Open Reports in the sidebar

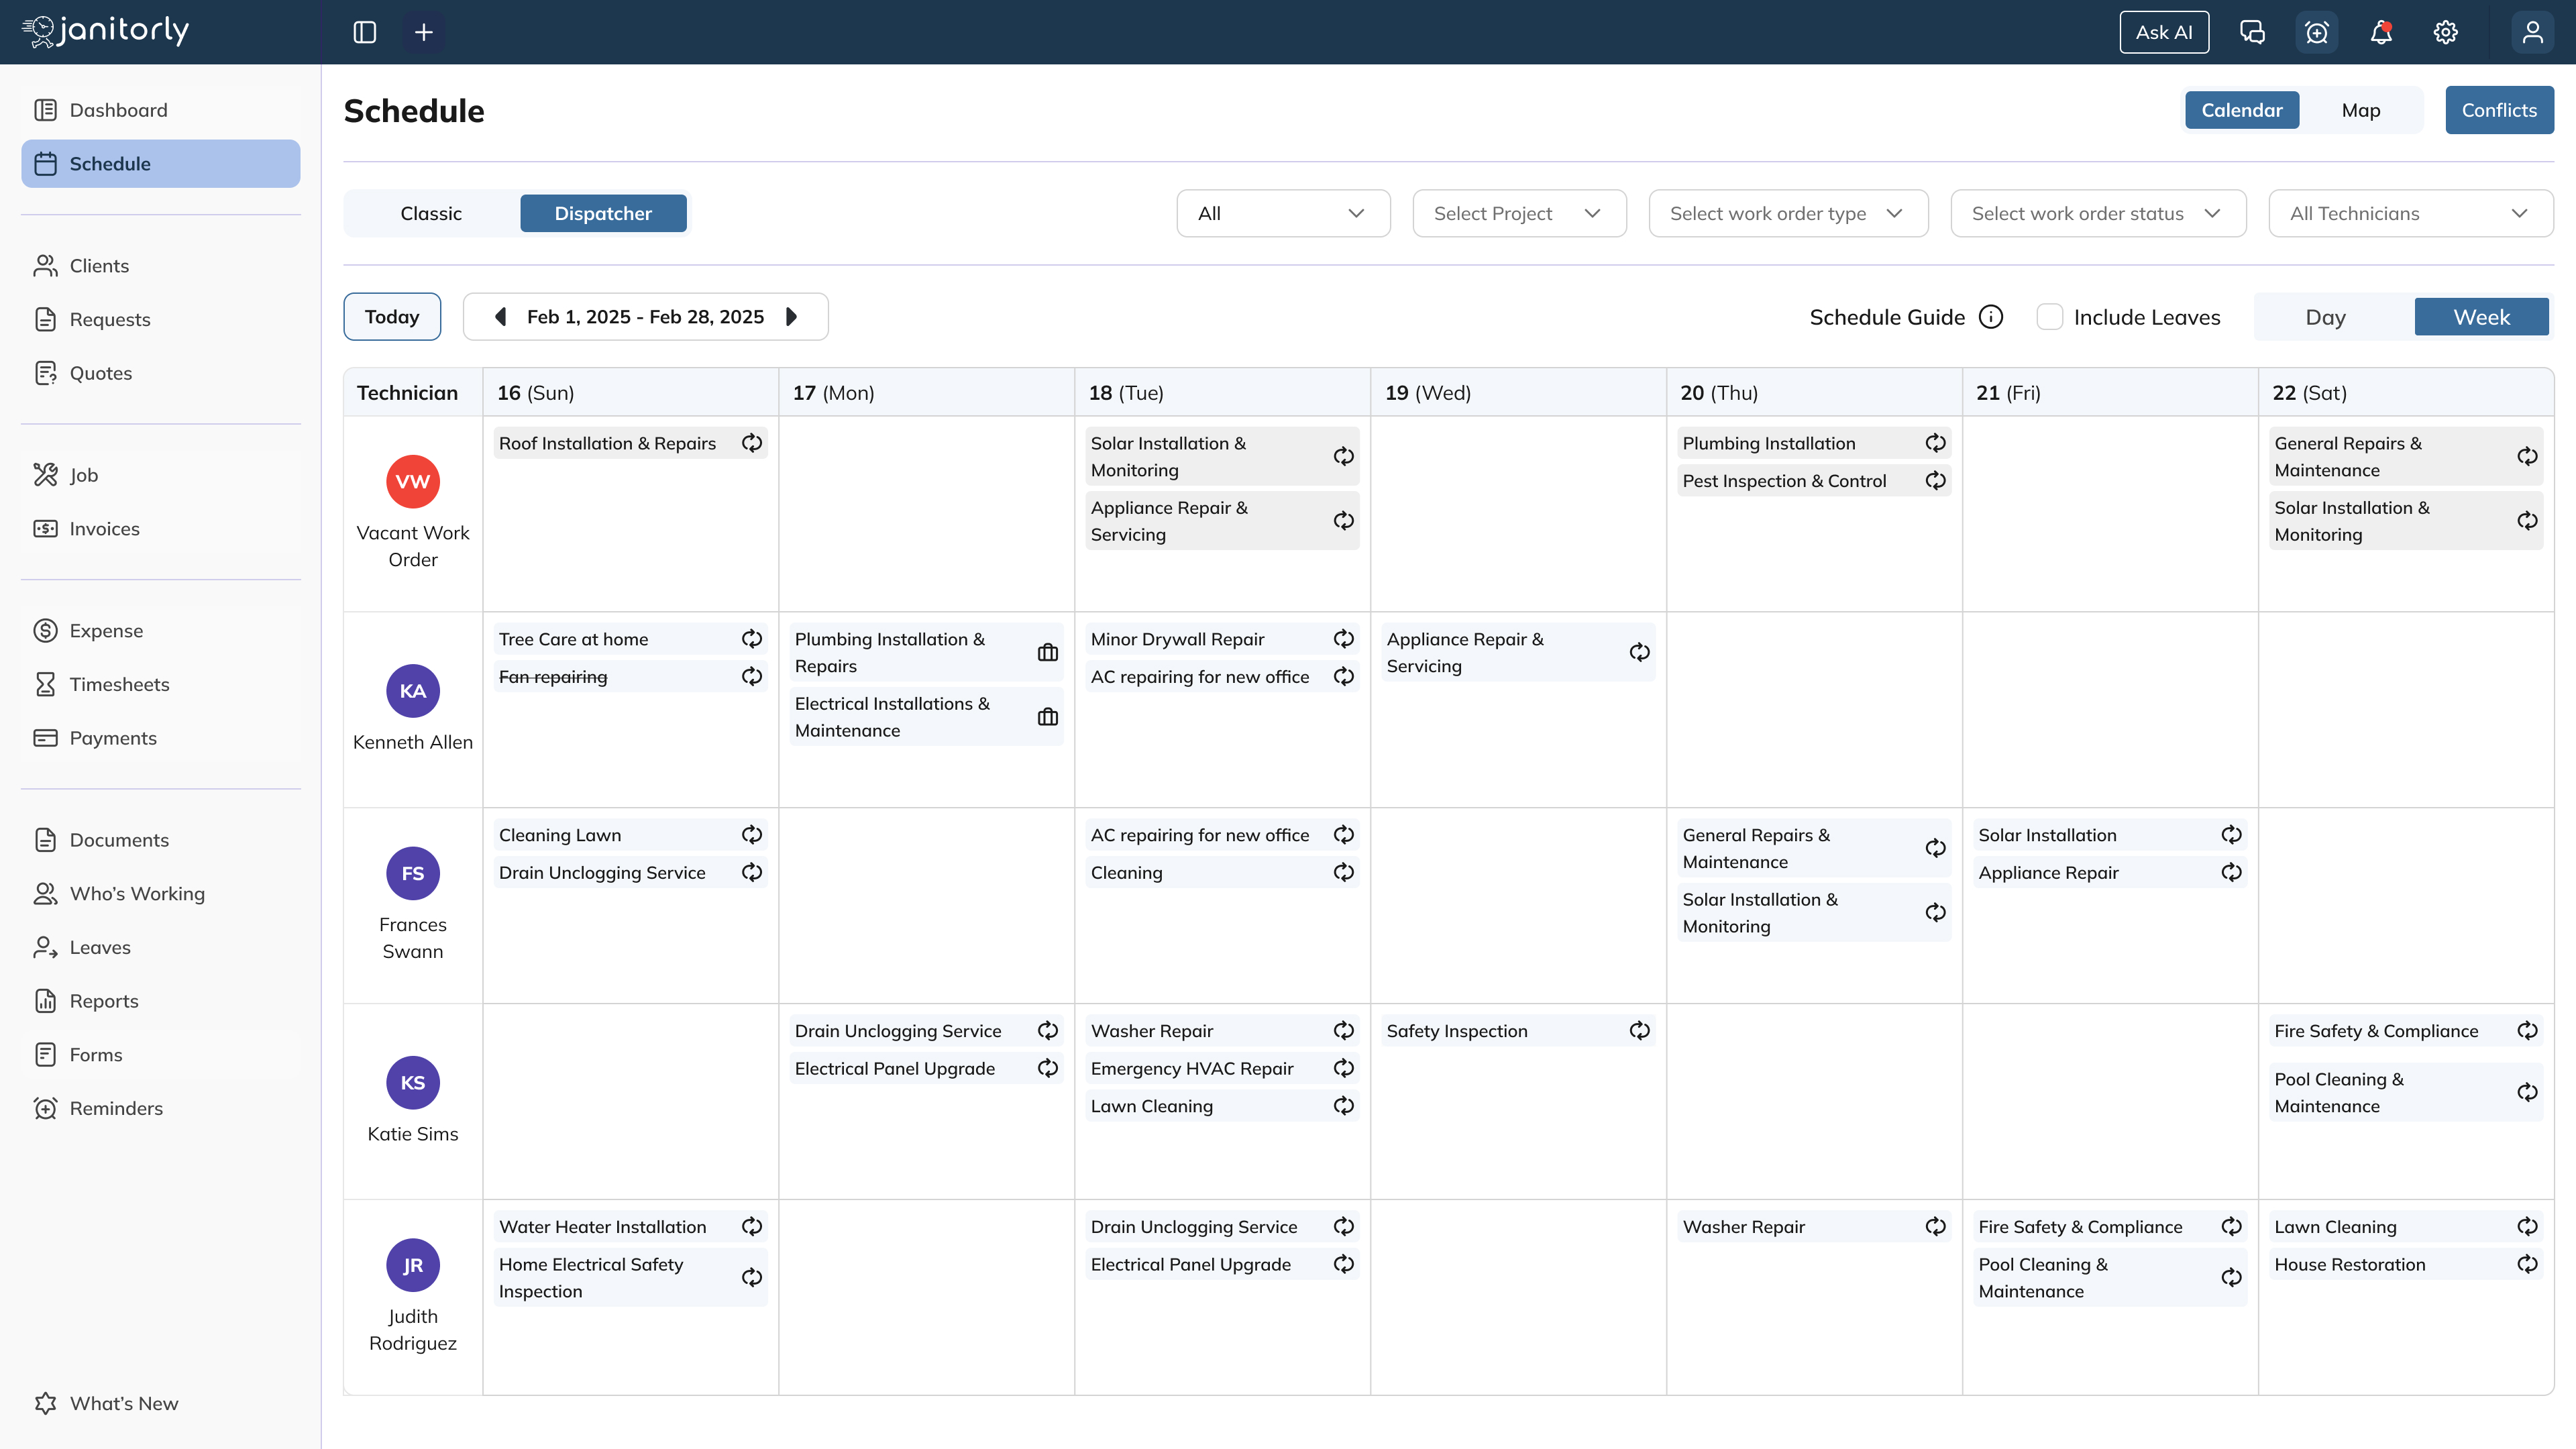point(161,1001)
